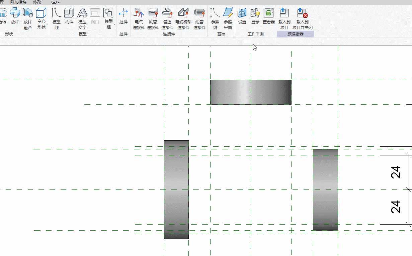Expand the 模型组 model group dropdown

(109, 19)
